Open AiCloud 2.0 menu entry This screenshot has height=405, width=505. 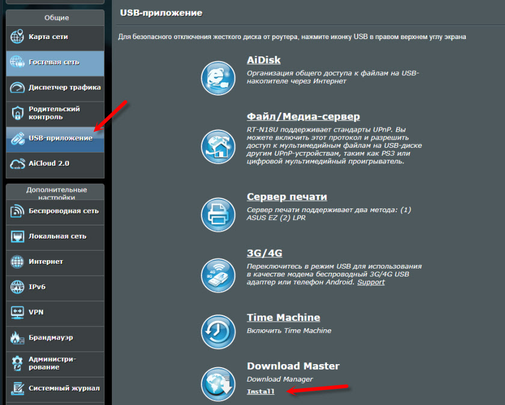click(55, 164)
